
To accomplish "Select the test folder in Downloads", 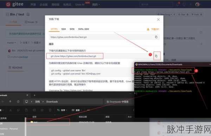I will [x=48, y=122].
